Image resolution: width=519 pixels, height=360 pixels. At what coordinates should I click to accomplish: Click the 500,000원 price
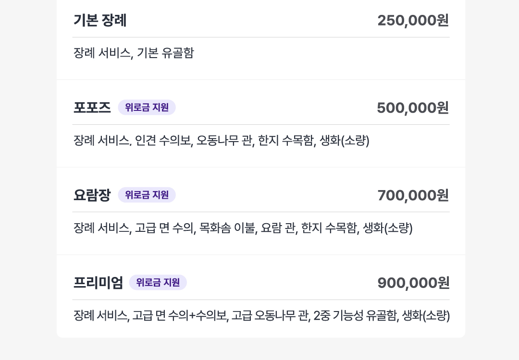coord(413,108)
